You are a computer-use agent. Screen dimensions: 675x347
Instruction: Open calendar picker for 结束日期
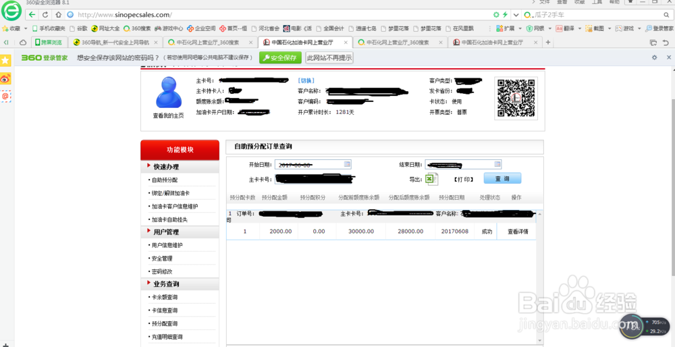497,163
